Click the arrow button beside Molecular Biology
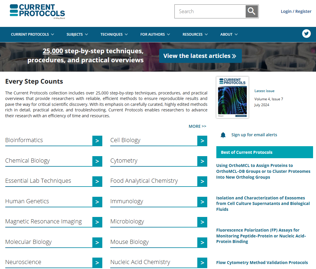 tap(97, 242)
